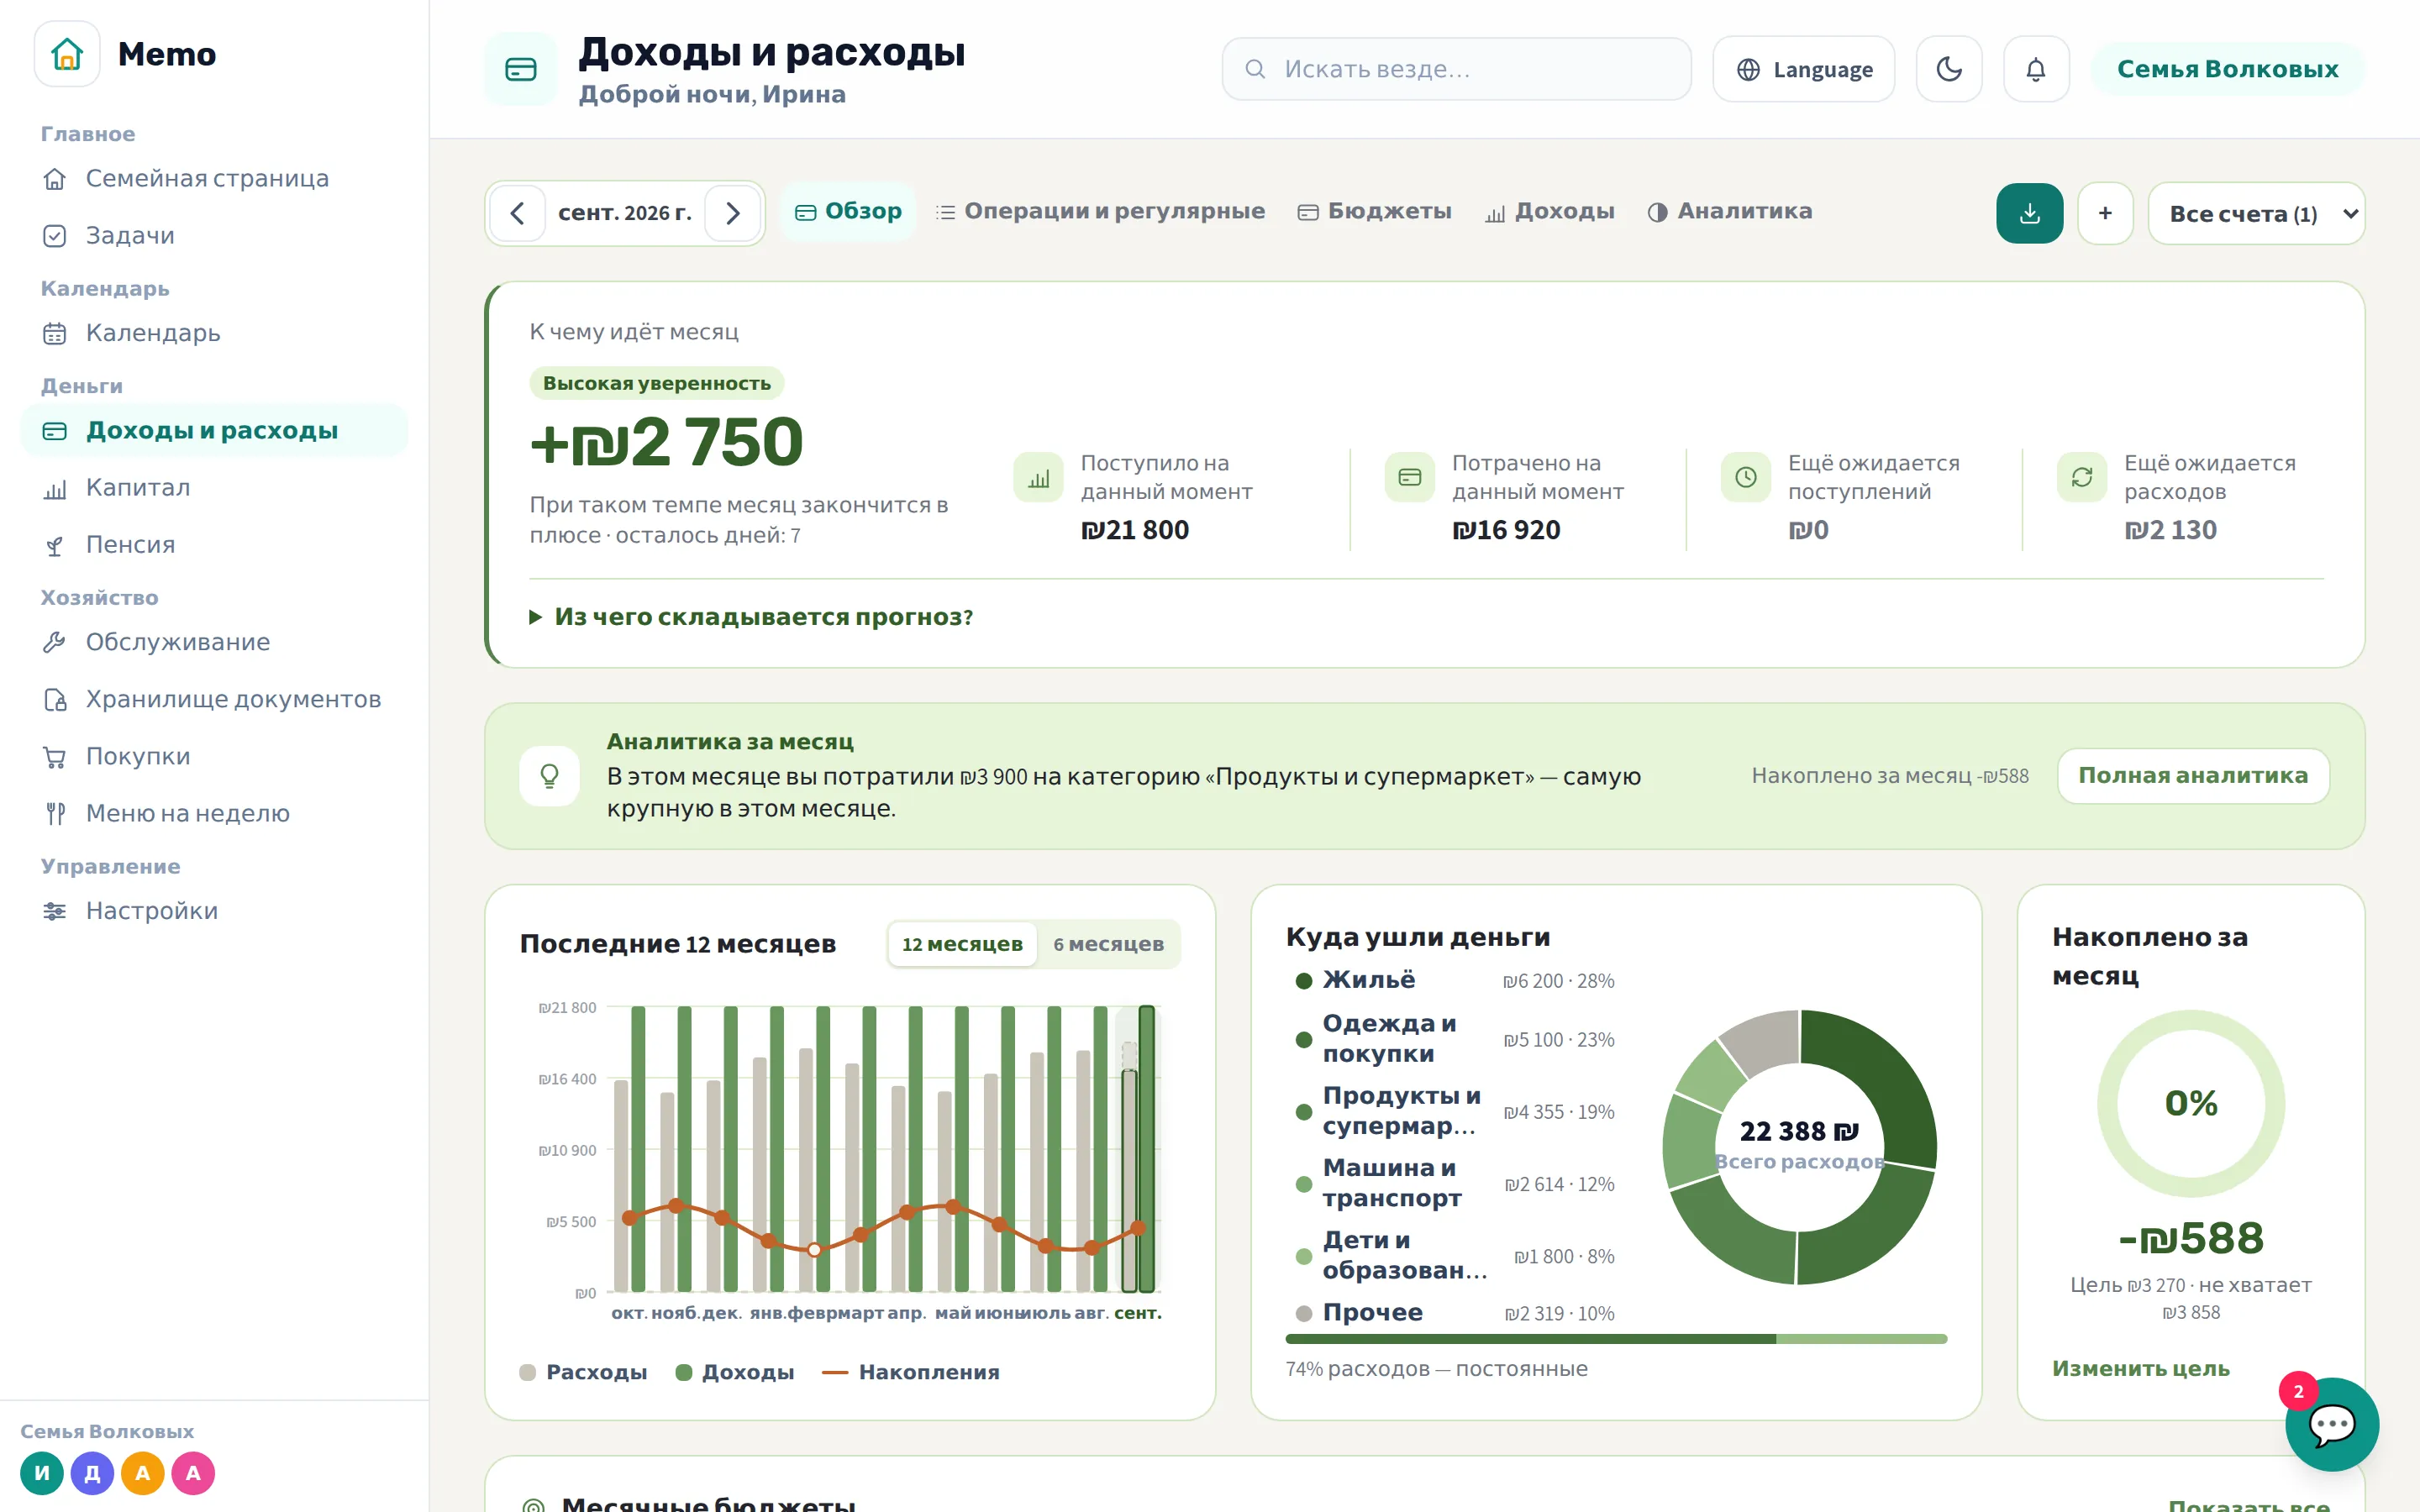Expand 'Из чего складывается прогноз?' section
Screen dimensions: 2420x1512
click(x=751, y=617)
